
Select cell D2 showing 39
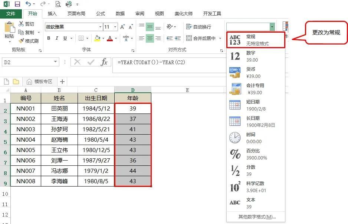pos(133,108)
